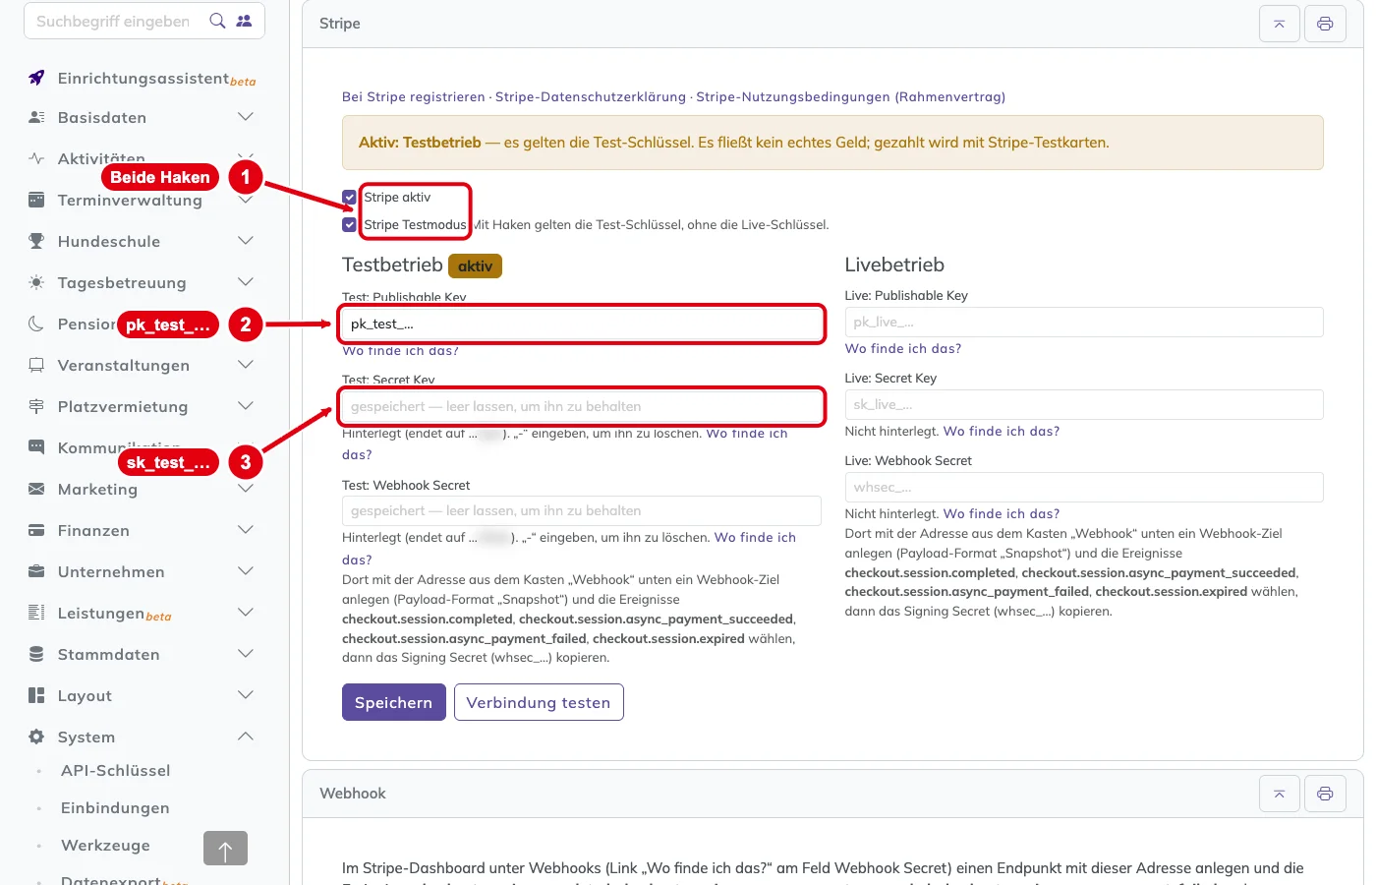Open the Werkzeuge submenu item
Viewport: 1376px width, 885px height.
pyautogui.click(x=105, y=846)
